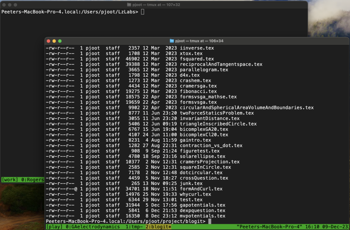Screen dimensions: 350x230
Task: Click the front window's title text
Action: click(199, 41)
